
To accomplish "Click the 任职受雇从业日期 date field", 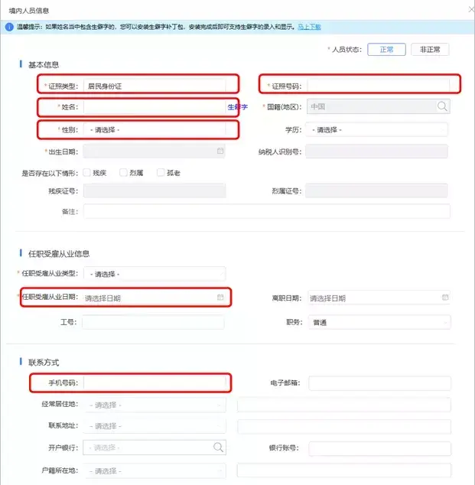I will [154, 298].
